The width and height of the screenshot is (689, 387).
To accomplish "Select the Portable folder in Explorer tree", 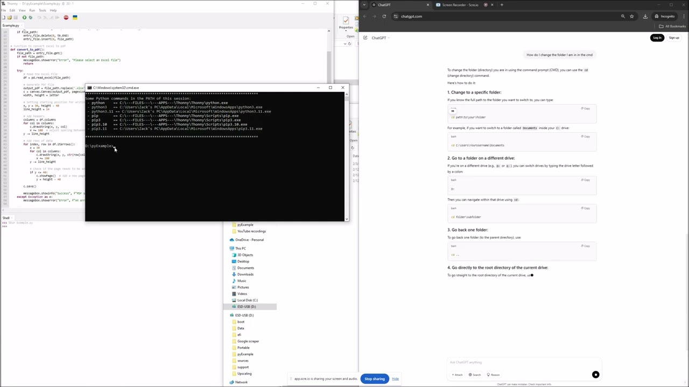I will point(241,348).
